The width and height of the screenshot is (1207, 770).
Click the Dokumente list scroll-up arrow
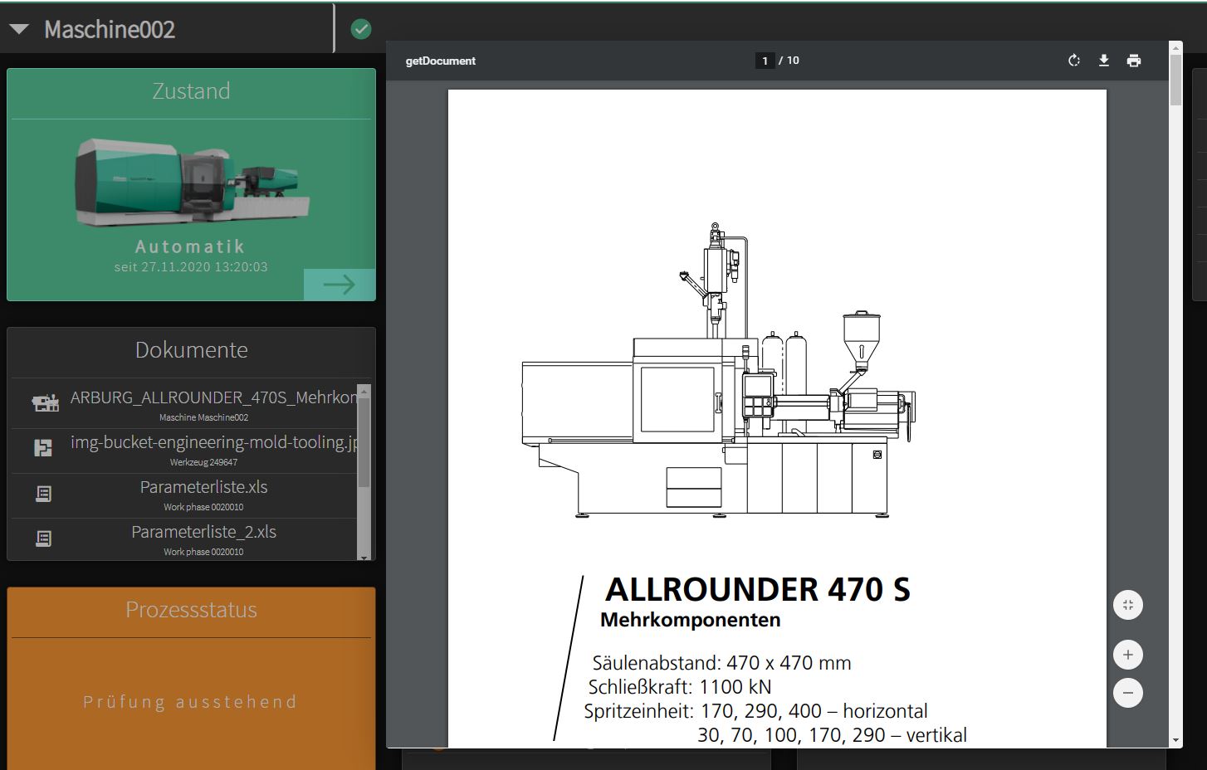coord(364,390)
